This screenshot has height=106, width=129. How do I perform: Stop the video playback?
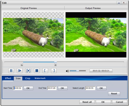click(37, 71)
